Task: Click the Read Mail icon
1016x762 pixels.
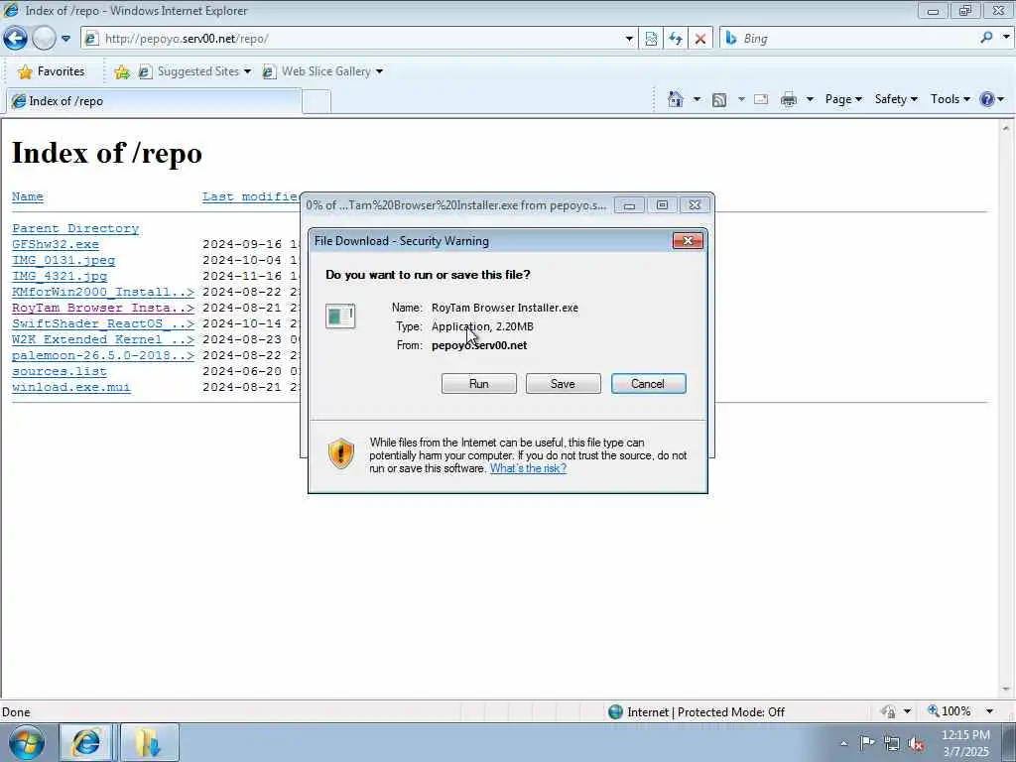Action: [x=761, y=99]
